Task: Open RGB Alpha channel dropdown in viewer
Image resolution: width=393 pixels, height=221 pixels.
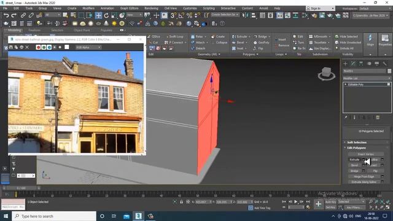Action: click(x=88, y=47)
